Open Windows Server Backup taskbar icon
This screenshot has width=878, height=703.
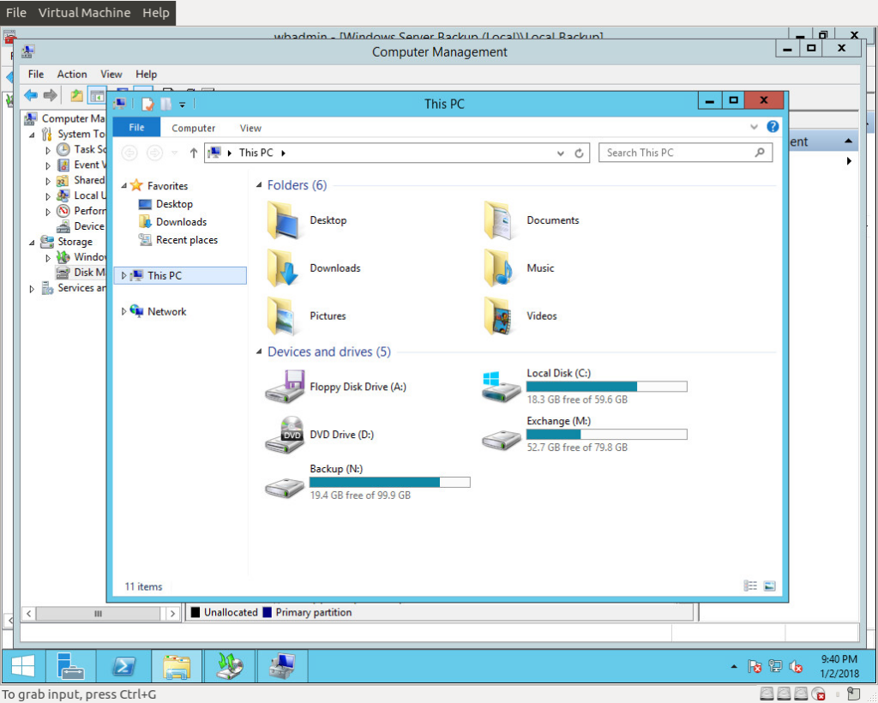(230, 666)
